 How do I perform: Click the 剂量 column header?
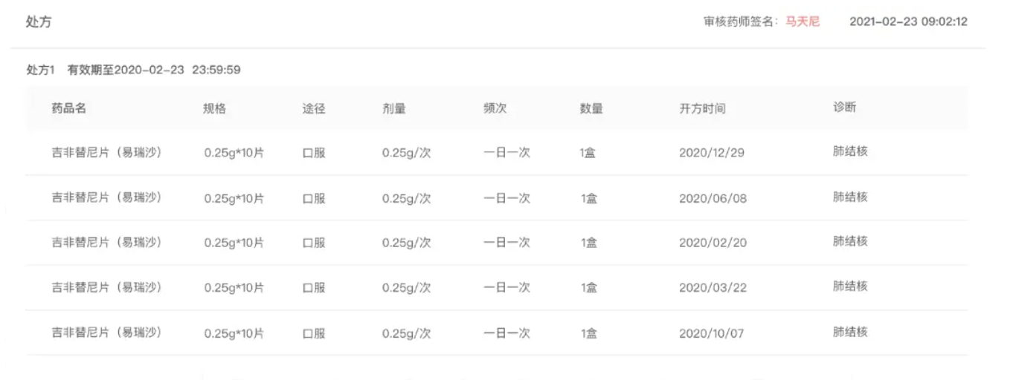[393, 109]
